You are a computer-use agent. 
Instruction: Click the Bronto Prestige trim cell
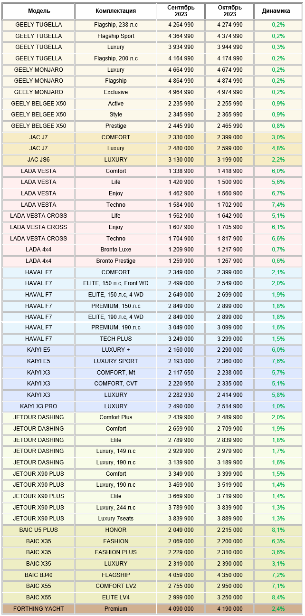(x=115, y=261)
